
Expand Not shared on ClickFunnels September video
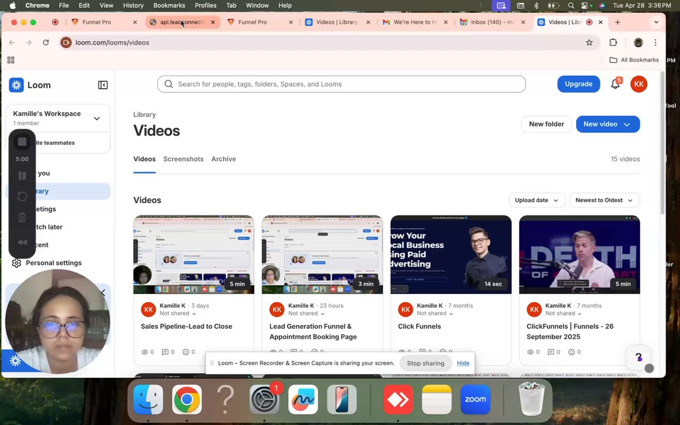(x=563, y=313)
